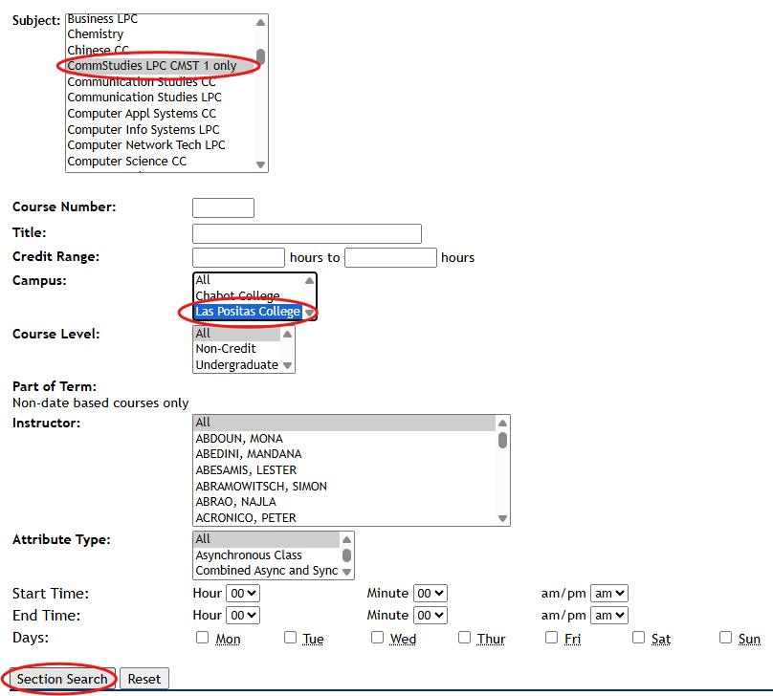
Task: Enable the Wed checkbox
Action: [378, 638]
